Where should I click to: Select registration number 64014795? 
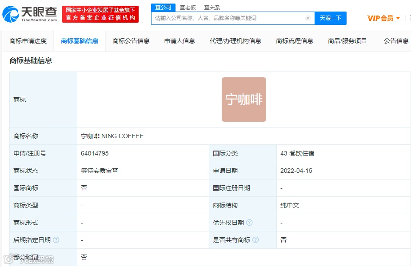coord(95,153)
